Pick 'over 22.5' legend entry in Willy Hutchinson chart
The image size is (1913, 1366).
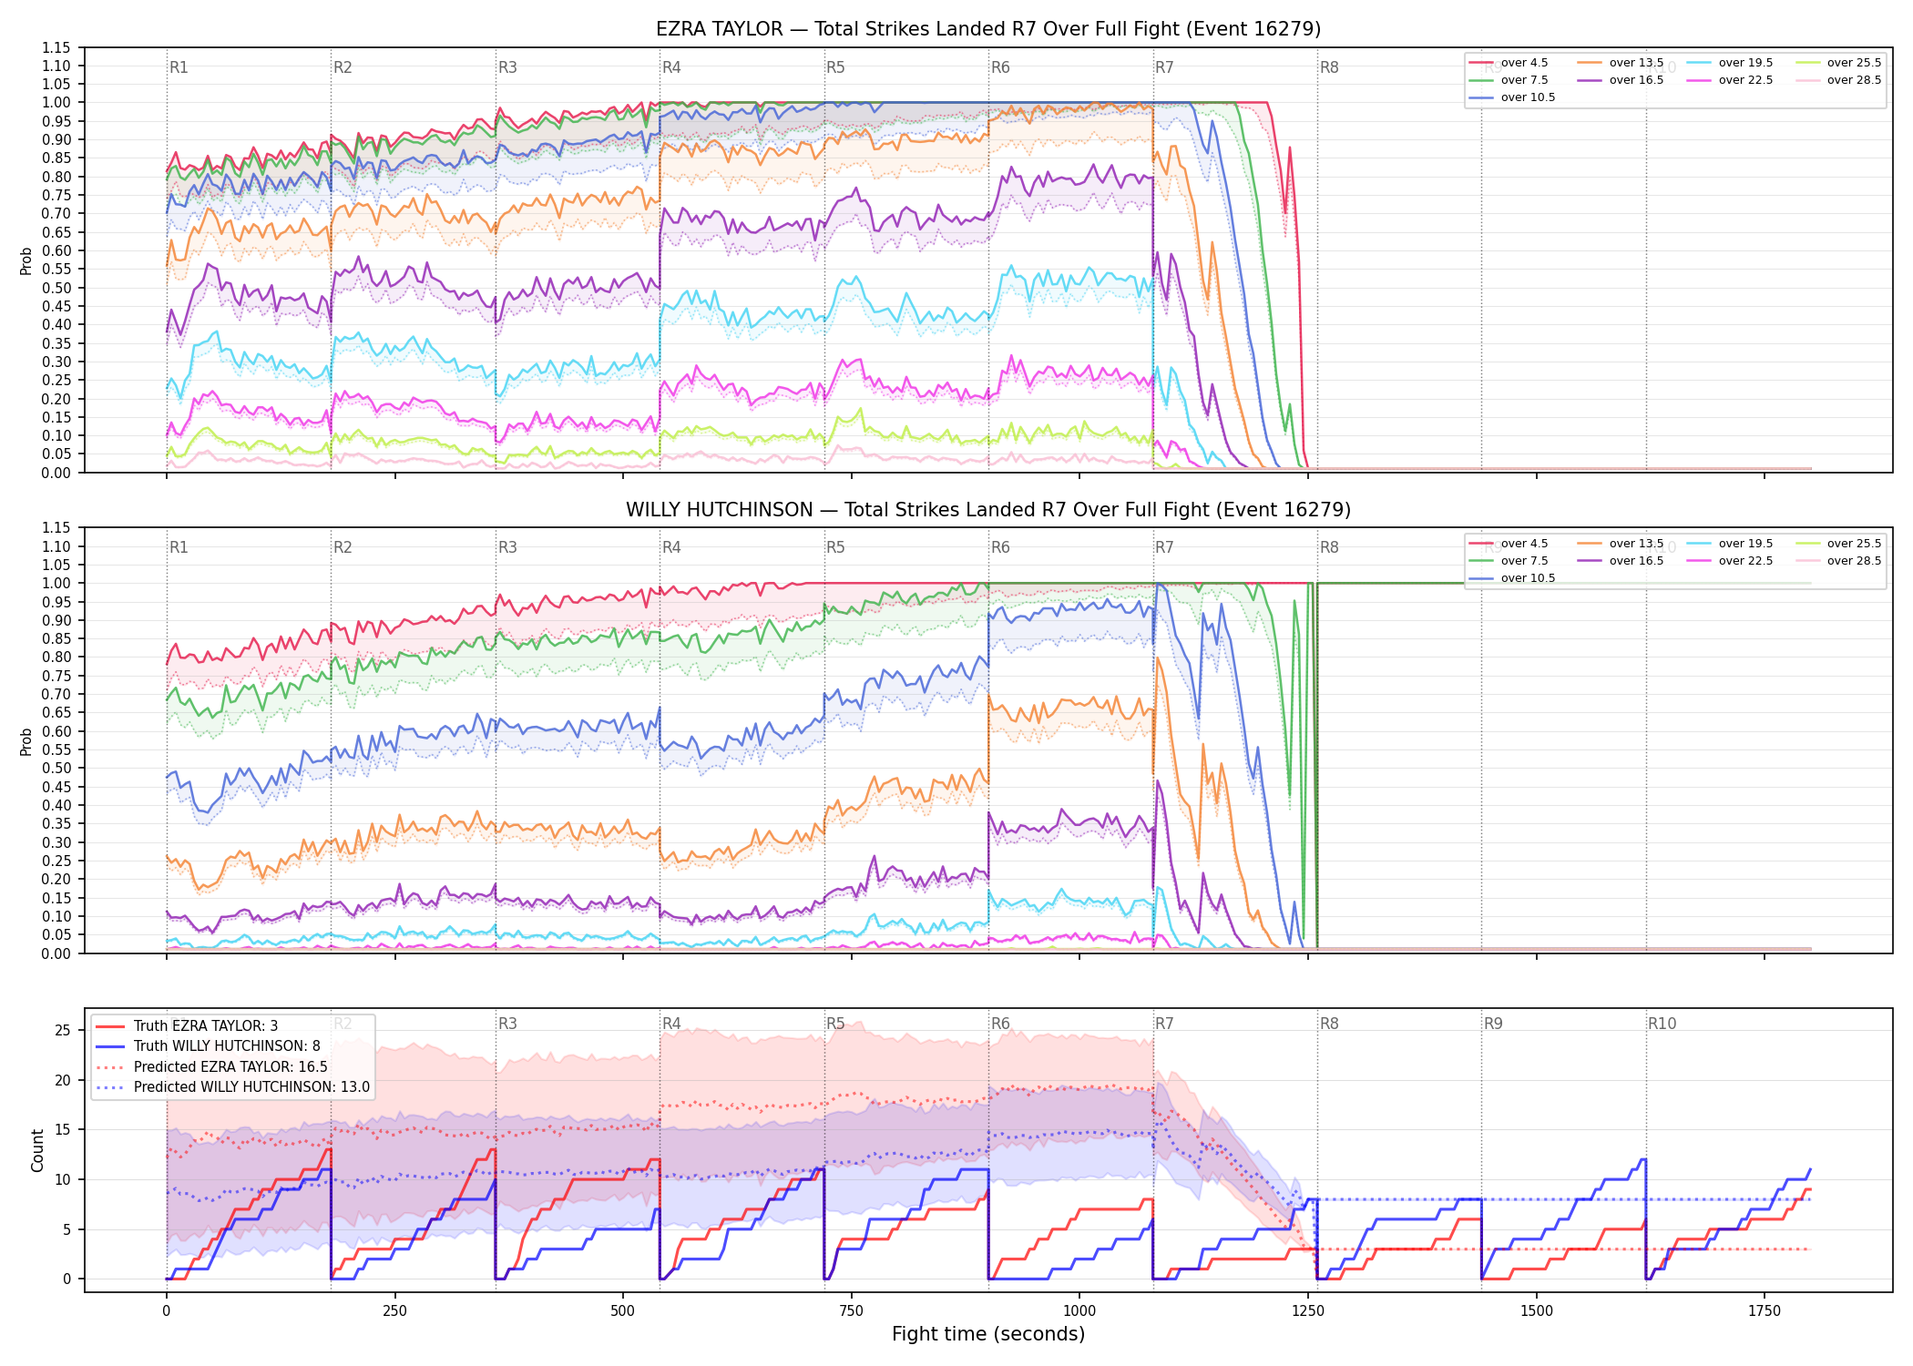[x=1730, y=561]
